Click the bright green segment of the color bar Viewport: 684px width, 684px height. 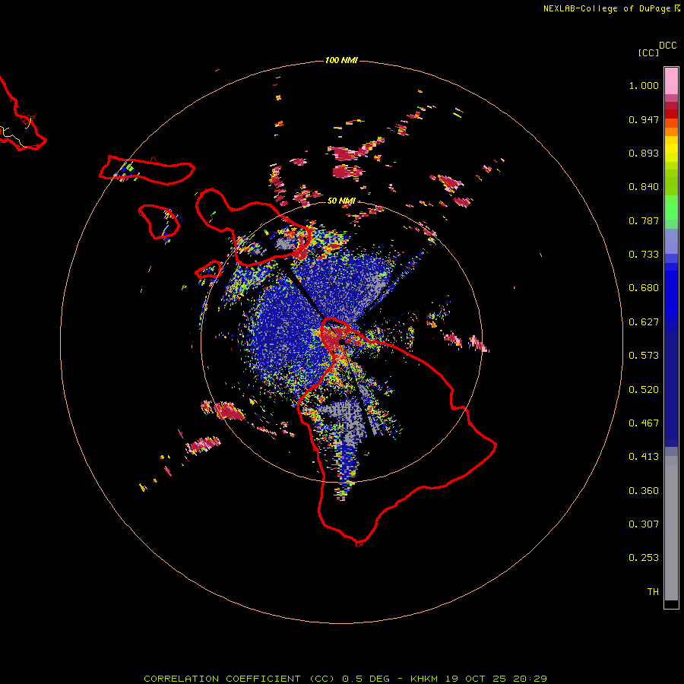(x=671, y=207)
